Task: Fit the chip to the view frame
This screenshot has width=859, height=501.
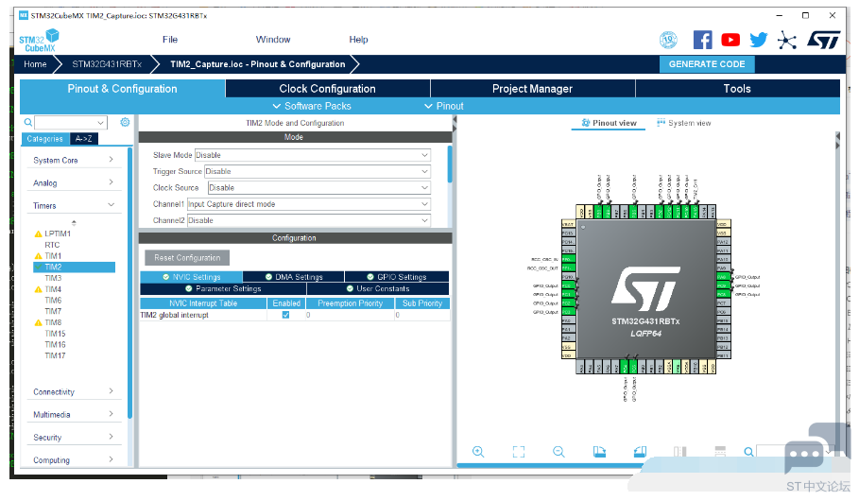Action: tap(518, 452)
